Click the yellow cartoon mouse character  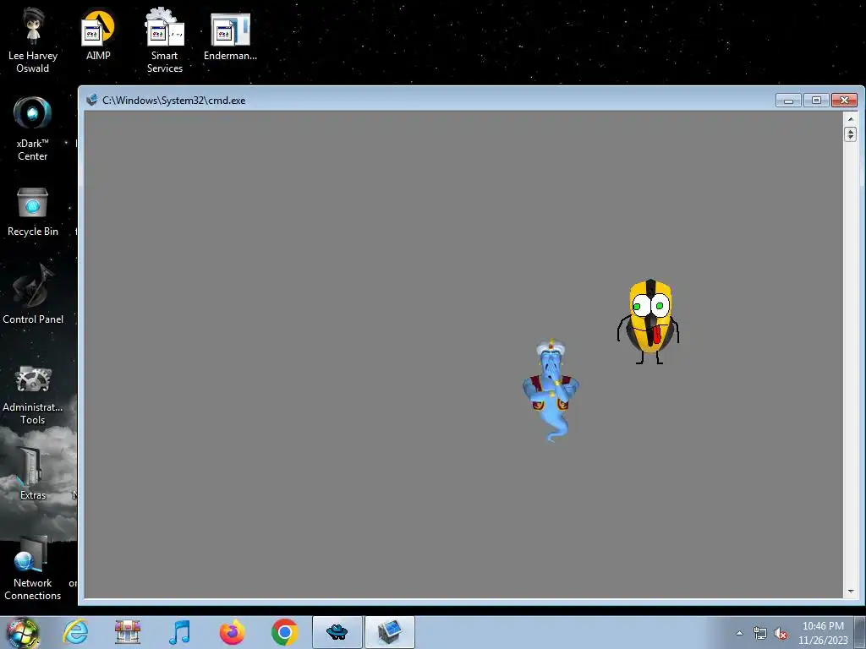click(x=649, y=322)
